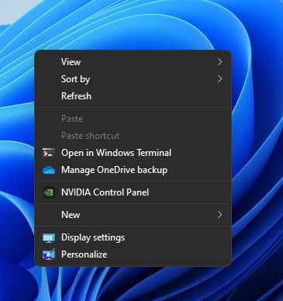Click the green NVIDIA logo icon
This screenshot has width=283, height=301.
tap(49, 192)
